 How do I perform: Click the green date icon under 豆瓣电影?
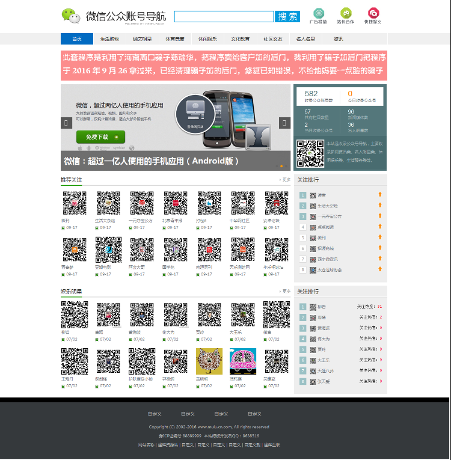tap(97, 275)
